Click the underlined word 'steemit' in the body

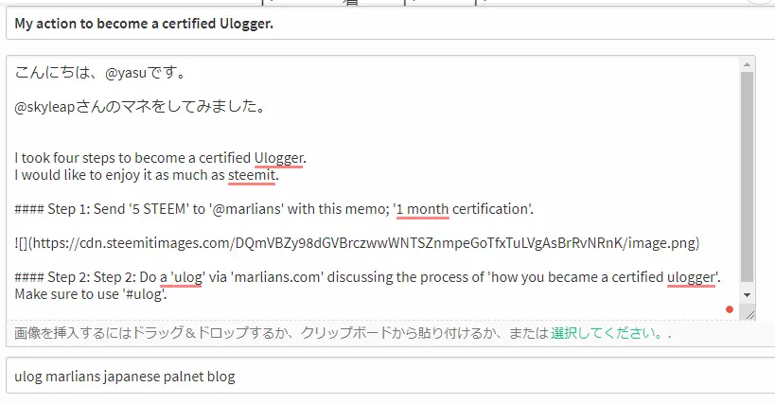pos(252,175)
